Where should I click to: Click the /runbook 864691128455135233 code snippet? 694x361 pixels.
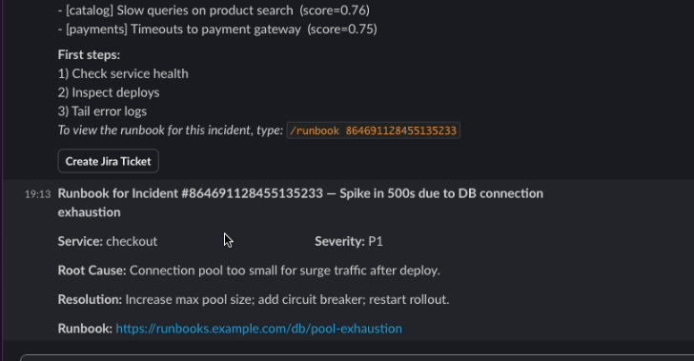click(x=373, y=130)
